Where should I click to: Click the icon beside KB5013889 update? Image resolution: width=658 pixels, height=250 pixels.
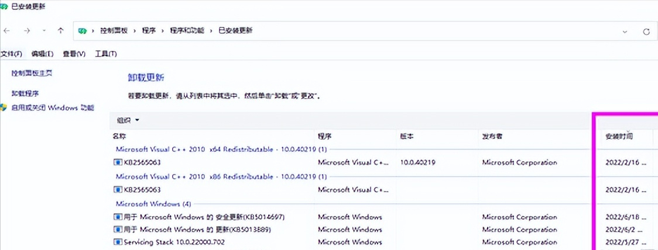[118, 230]
